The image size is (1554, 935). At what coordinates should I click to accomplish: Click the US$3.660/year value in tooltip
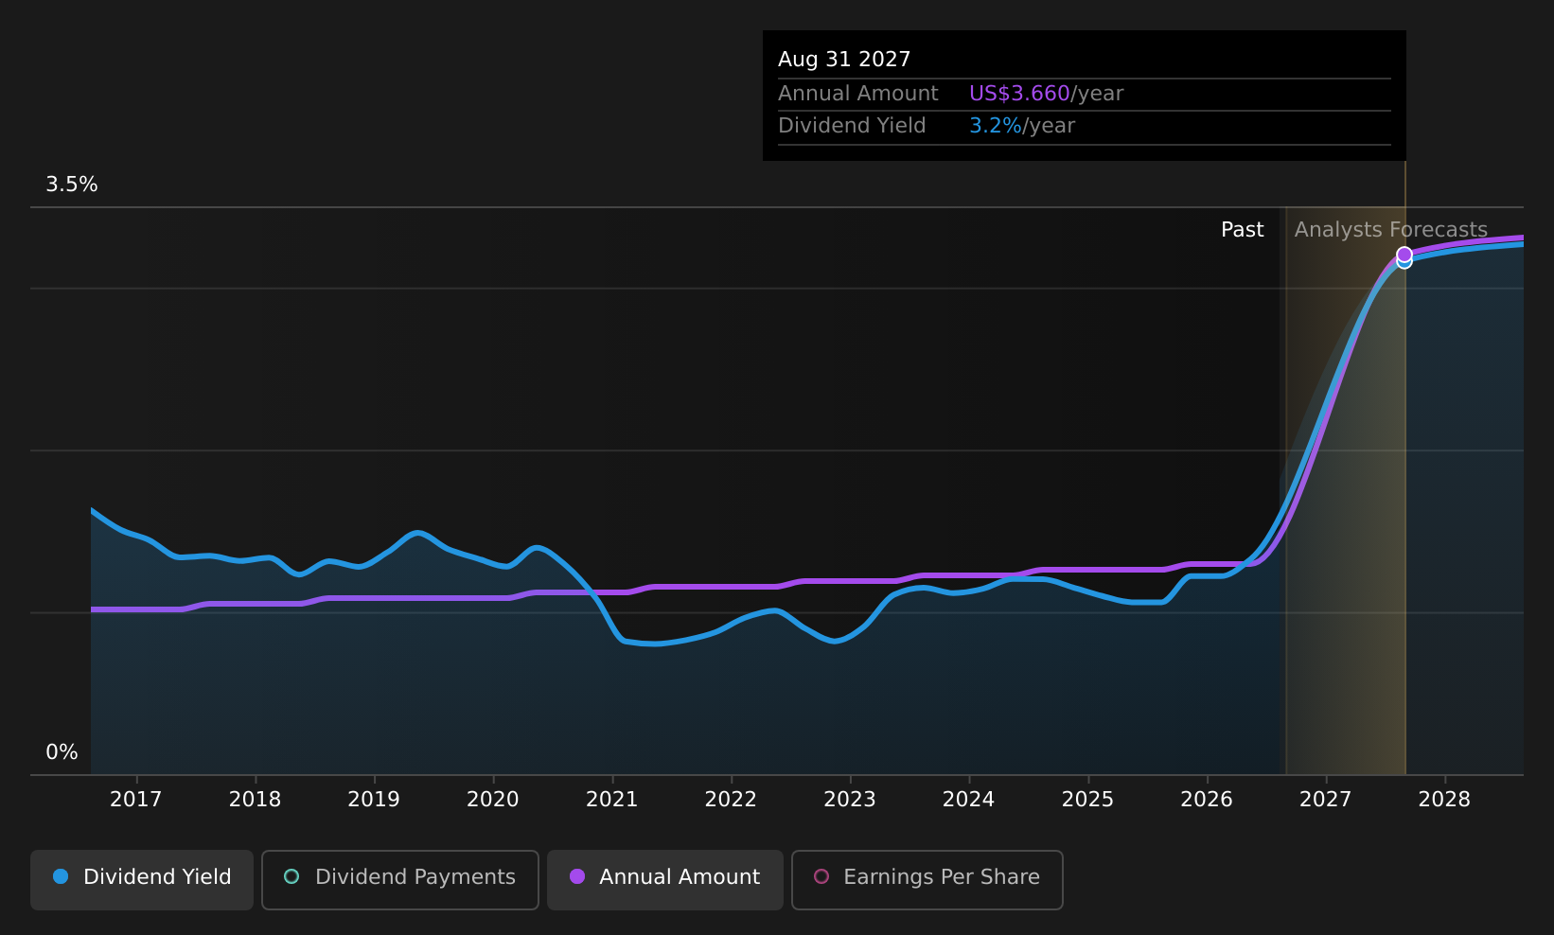1047,94
